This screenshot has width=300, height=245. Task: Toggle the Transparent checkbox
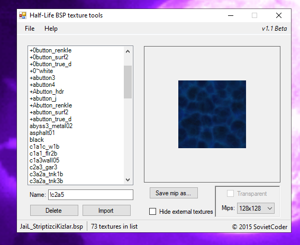[230, 194]
